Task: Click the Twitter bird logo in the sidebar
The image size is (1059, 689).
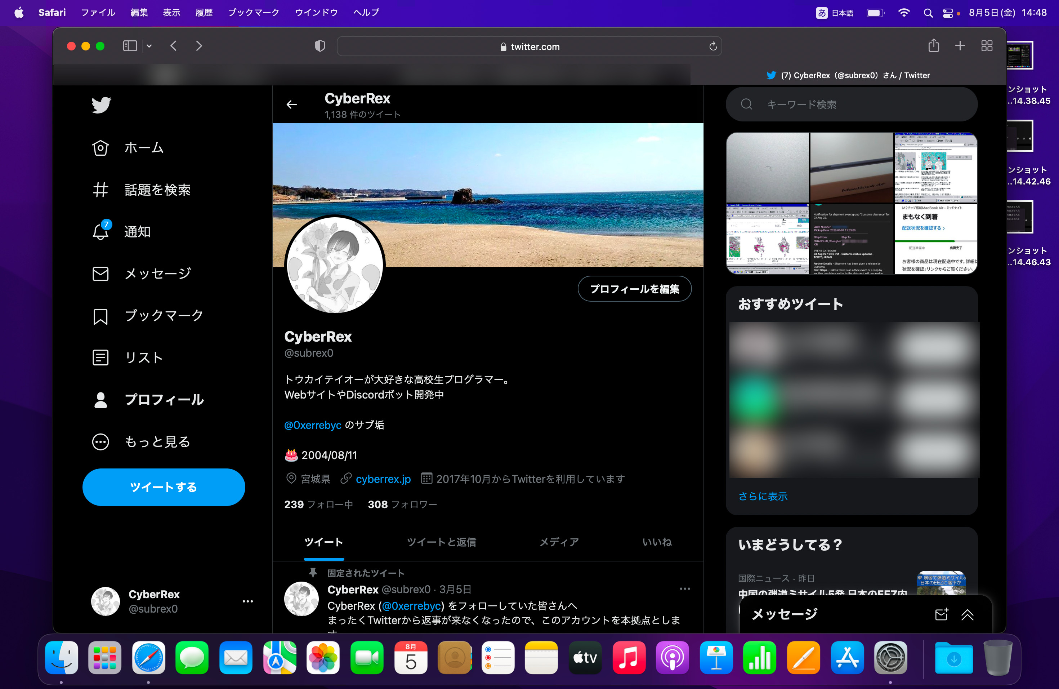Action: [x=101, y=105]
